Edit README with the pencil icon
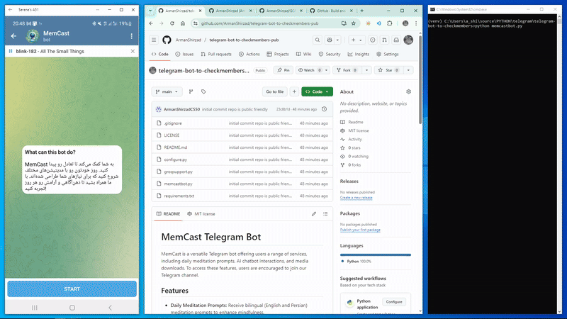567x319 pixels. pyautogui.click(x=314, y=214)
